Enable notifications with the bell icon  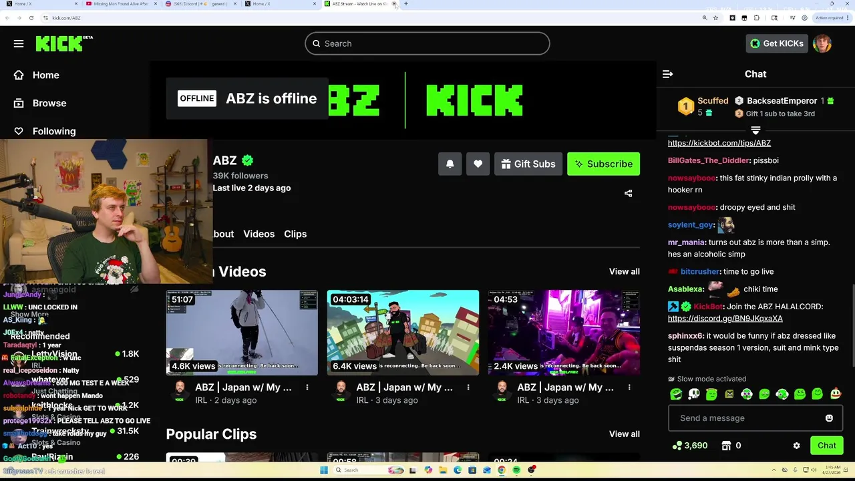450,164
